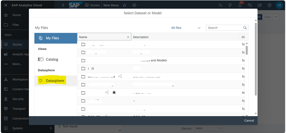Click the Analytic Applications icon in sidebar
This screenshot has height=133, width=286.
point(6,54)
